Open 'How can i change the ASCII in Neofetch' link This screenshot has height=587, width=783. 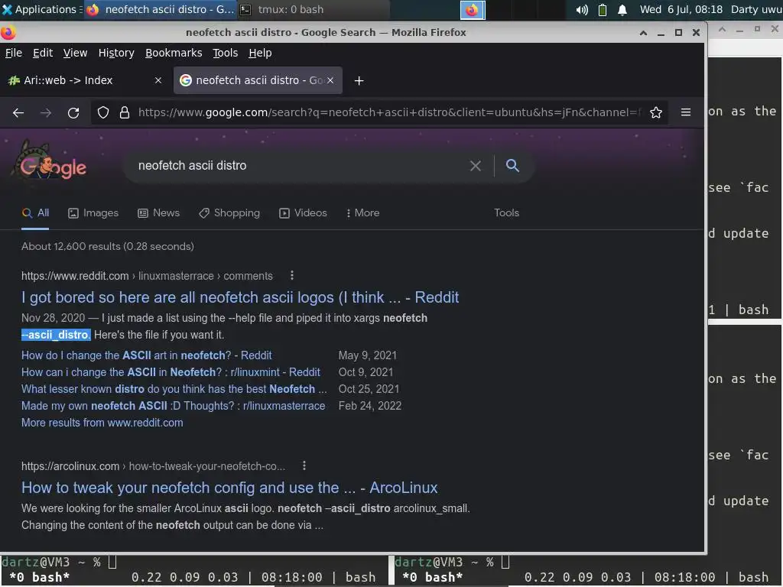point(171,372)
